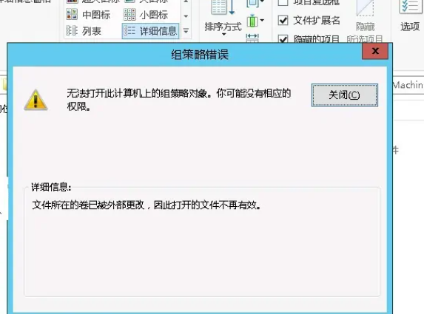Expand the layout gallery more options

(x=186, y=31)
